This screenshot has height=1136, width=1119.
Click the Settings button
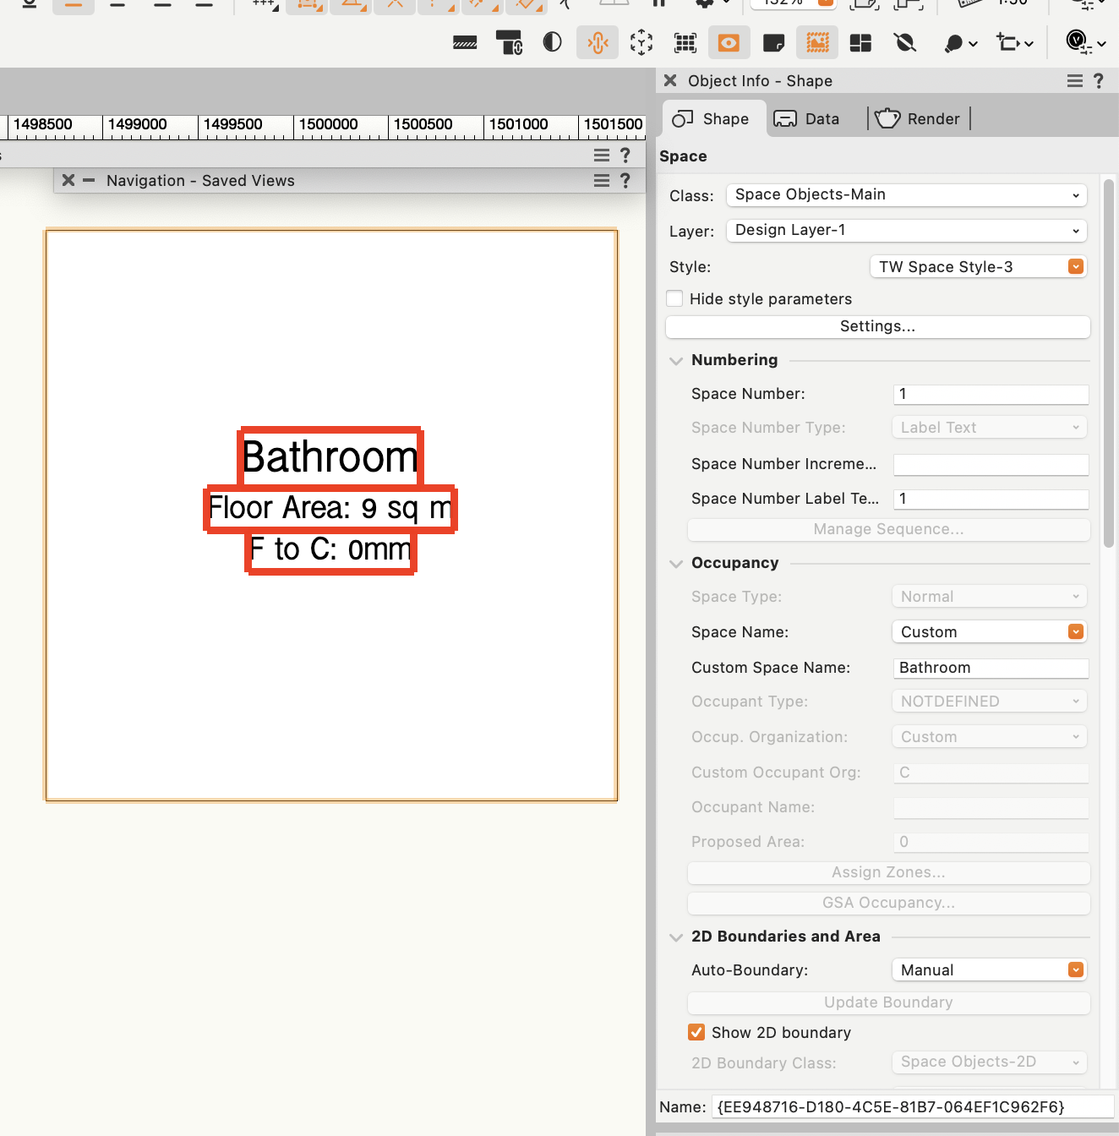point(877,326)
